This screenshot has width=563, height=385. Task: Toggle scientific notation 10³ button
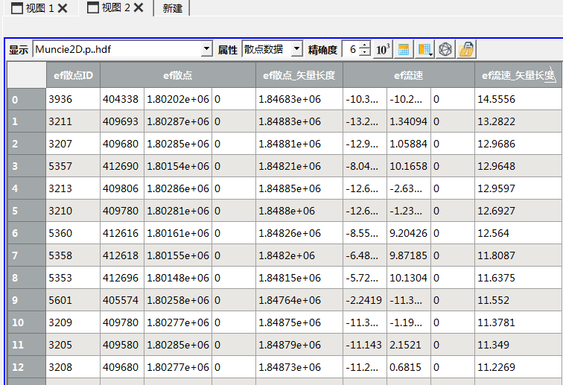pyautogui.click(x=383, y=49)
